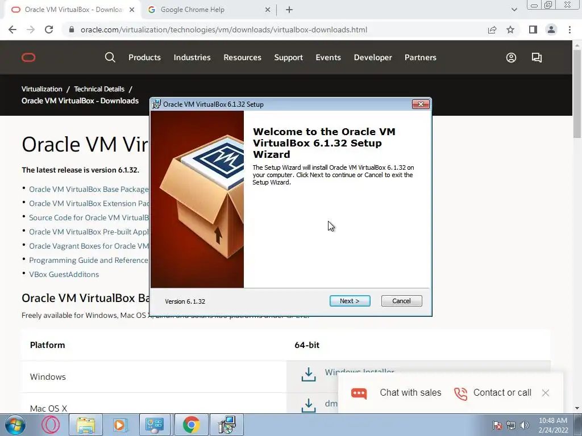
Task: Open Programming Guide and Reference link
Action: pos(89,260)
